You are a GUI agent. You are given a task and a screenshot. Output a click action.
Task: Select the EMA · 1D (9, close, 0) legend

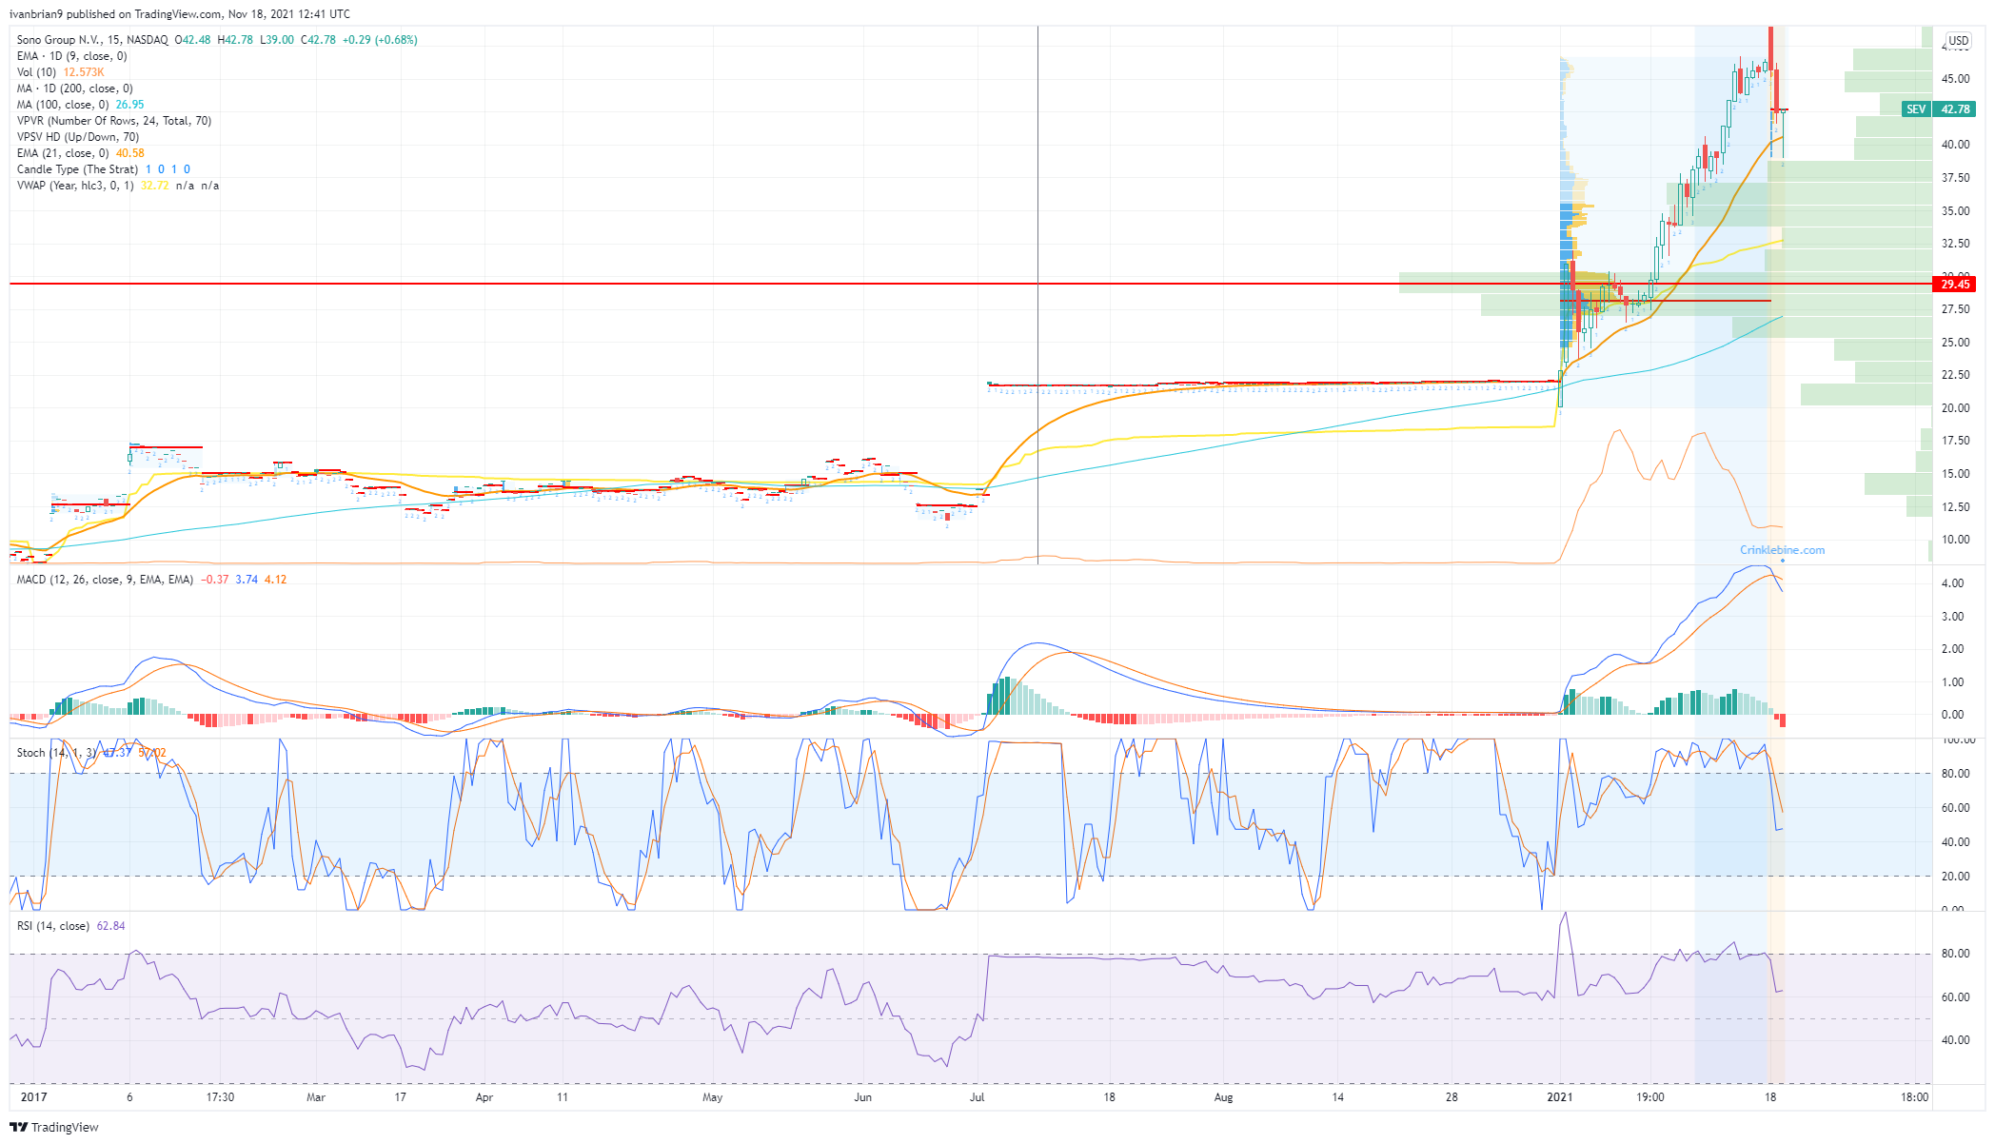pyautogui.click(x=72, y=56)
